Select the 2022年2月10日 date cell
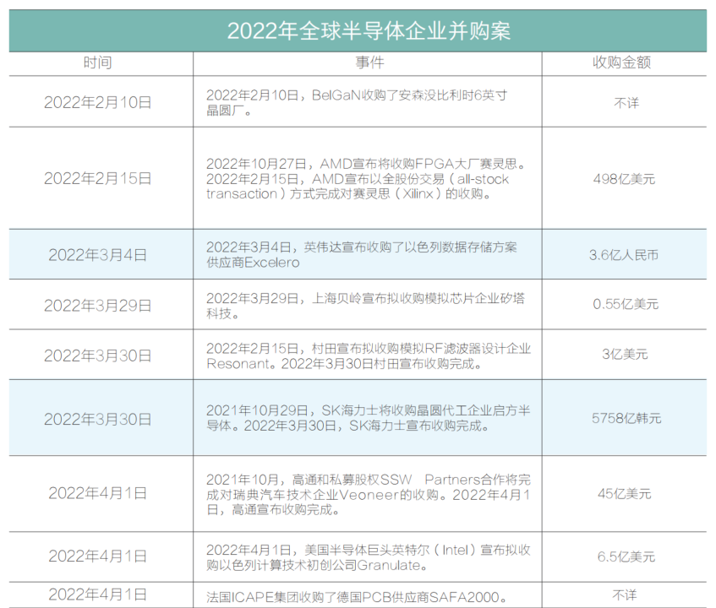The width and height of the screenshot is (716, 608). 98,102
